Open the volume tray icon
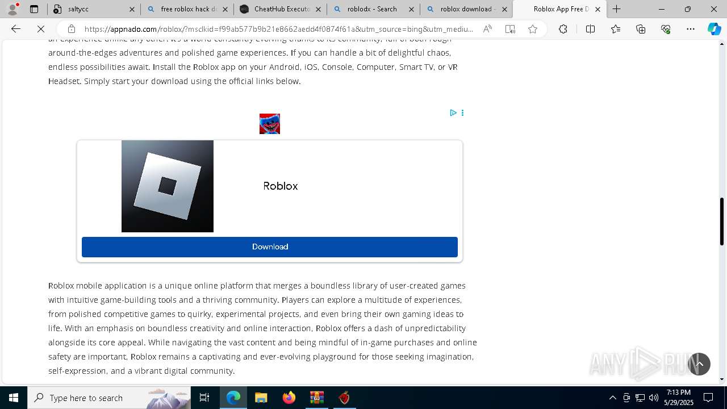Viewport: 727px width, 409px height. click(x=654, y=398)
